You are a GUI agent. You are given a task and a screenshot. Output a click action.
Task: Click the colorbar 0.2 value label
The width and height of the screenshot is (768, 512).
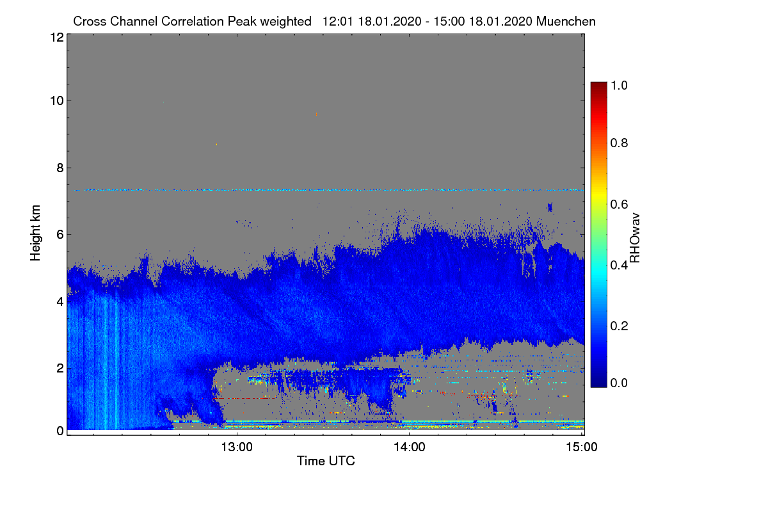click(x=620, y=326)
